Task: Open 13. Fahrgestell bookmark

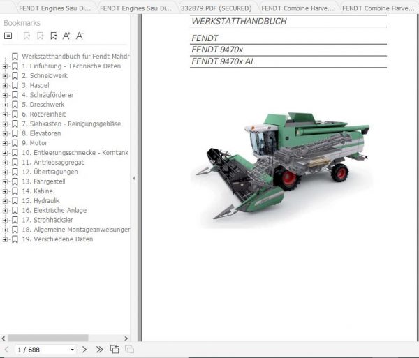Action: [43, 181]
